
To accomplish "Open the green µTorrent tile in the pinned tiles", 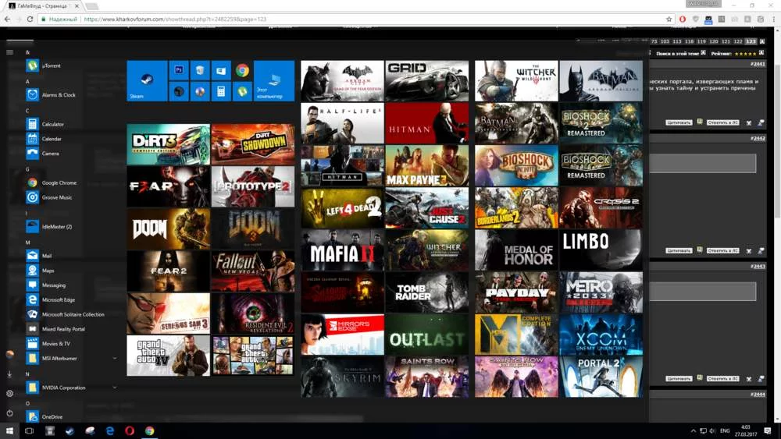I will coord(243,91).
